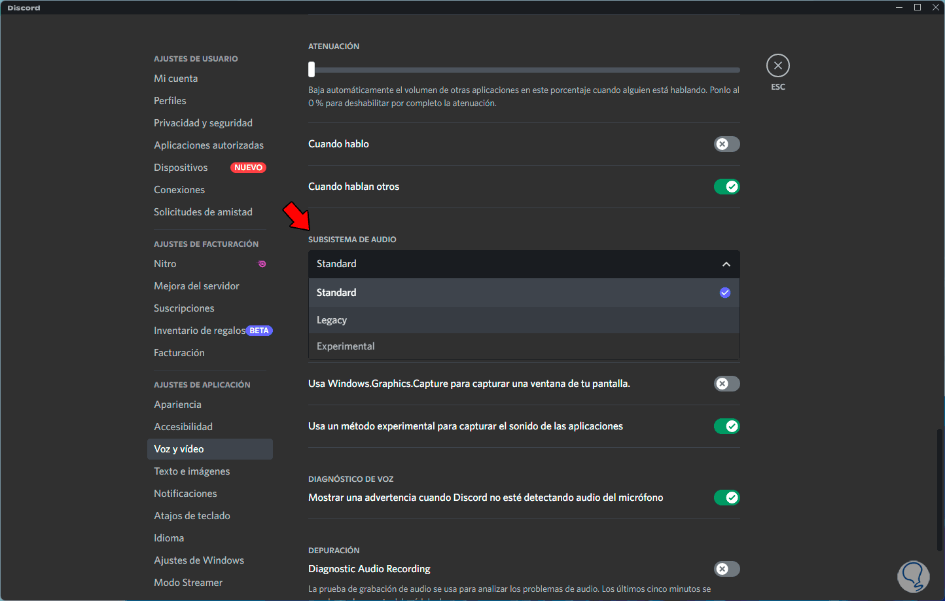Click the ESC close settings icon
945x601 pixels.
pyautogui.click(x=777, y=65)
